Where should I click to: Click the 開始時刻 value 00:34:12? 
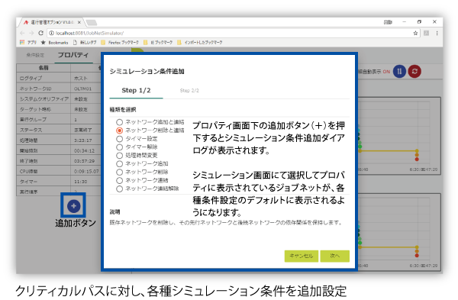[84, 150]
